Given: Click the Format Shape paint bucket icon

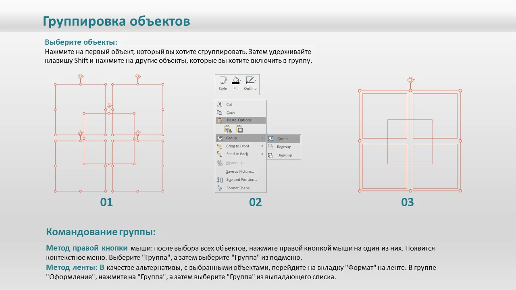Looking at the screenshot, I should (x=220, y=188).
